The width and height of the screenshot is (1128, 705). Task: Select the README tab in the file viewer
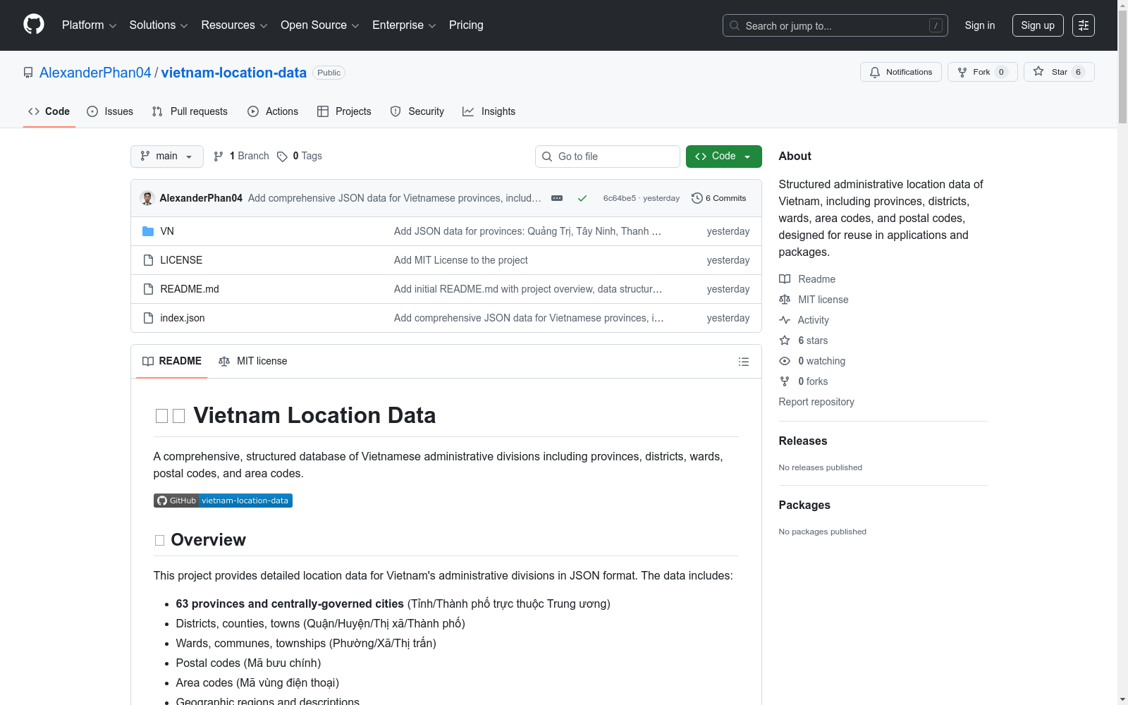pos(172,361)
